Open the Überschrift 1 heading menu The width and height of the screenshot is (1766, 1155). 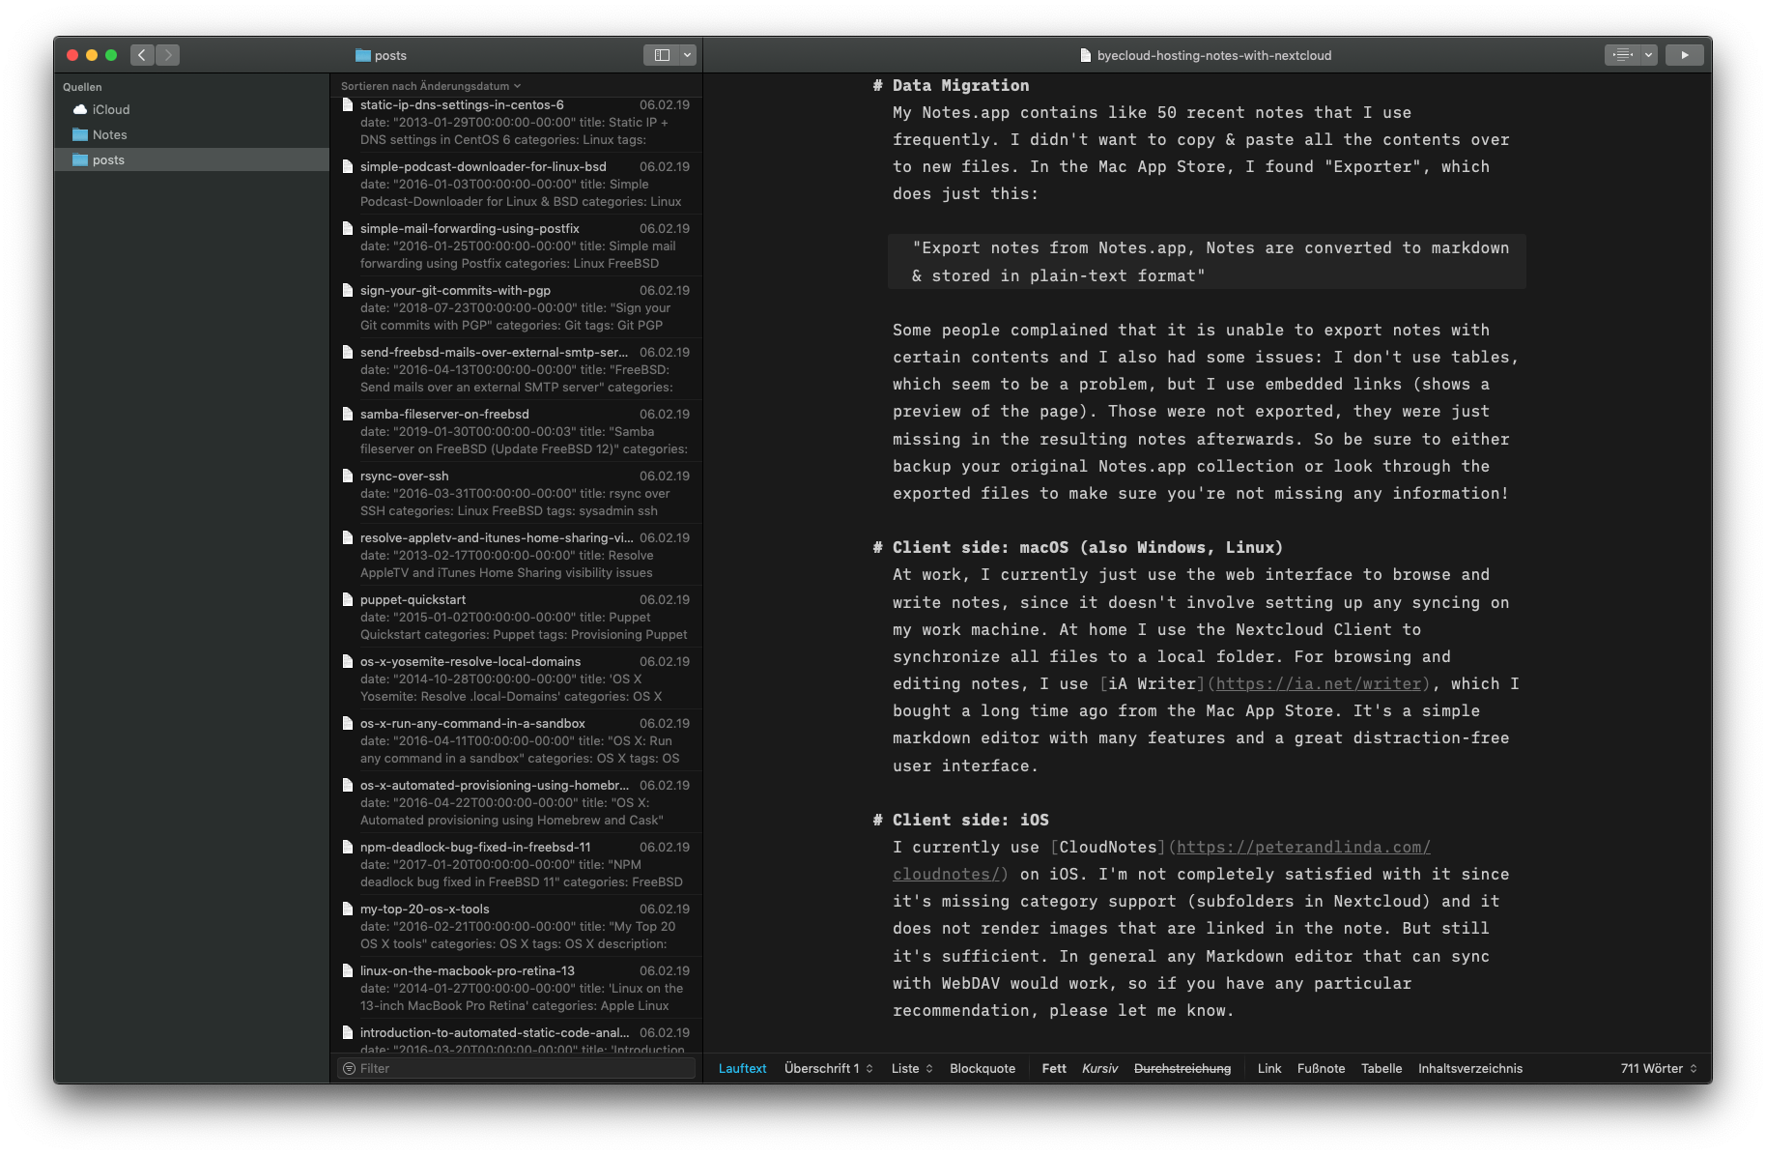828,1068
